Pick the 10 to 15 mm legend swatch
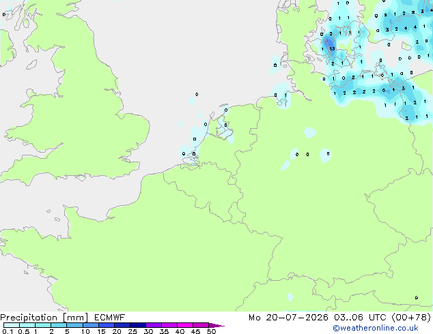Screen dimensions: 433x334 coord(90,325)
